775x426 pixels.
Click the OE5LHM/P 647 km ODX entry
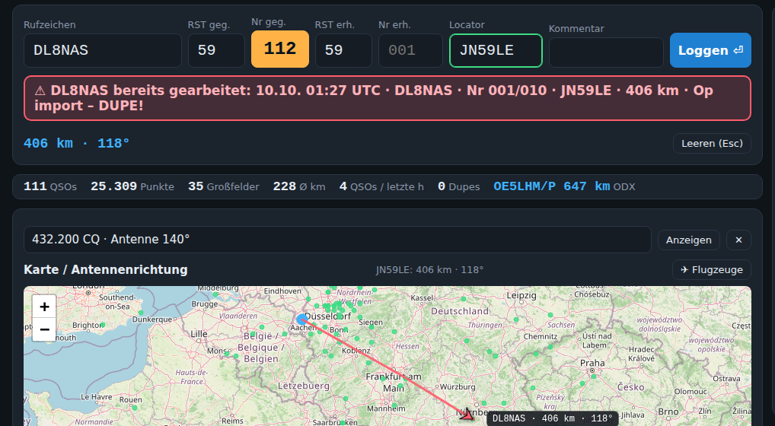tap(564, 186)
